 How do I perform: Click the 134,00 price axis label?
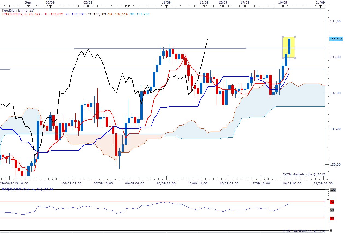point(336,21)
